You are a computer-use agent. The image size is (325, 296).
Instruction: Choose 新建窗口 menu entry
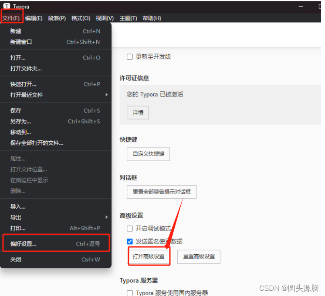click(56, 42)
